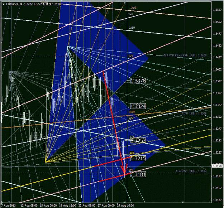The height and width of the screenshot is (208, 224).
Task: Click 1.3427 on the price axis
Action: pyautogui.click(x=217, y=58)
